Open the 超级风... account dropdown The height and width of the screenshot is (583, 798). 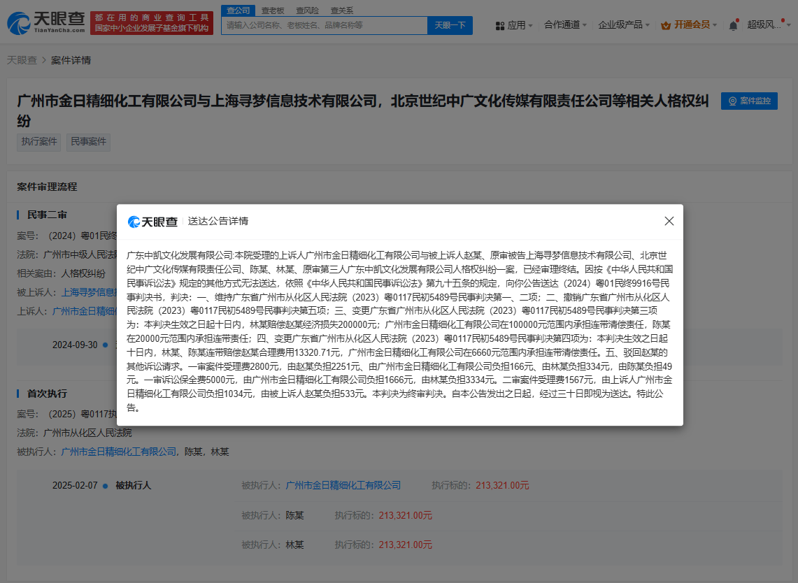[769, 24]
